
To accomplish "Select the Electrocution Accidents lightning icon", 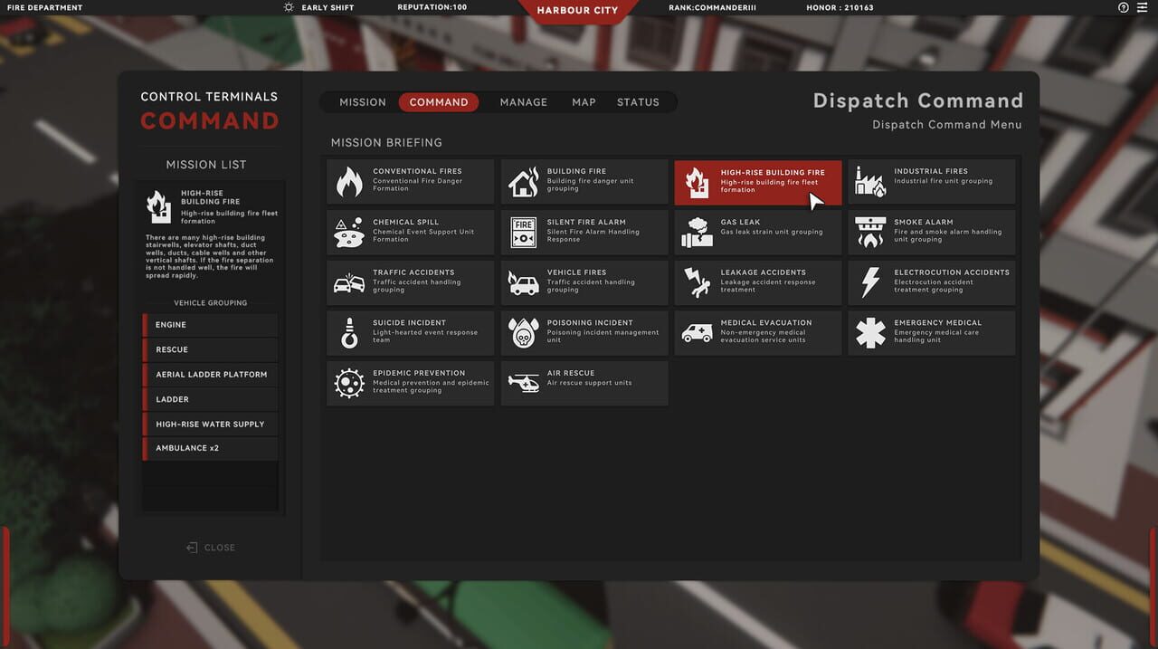I will [870, 282].
